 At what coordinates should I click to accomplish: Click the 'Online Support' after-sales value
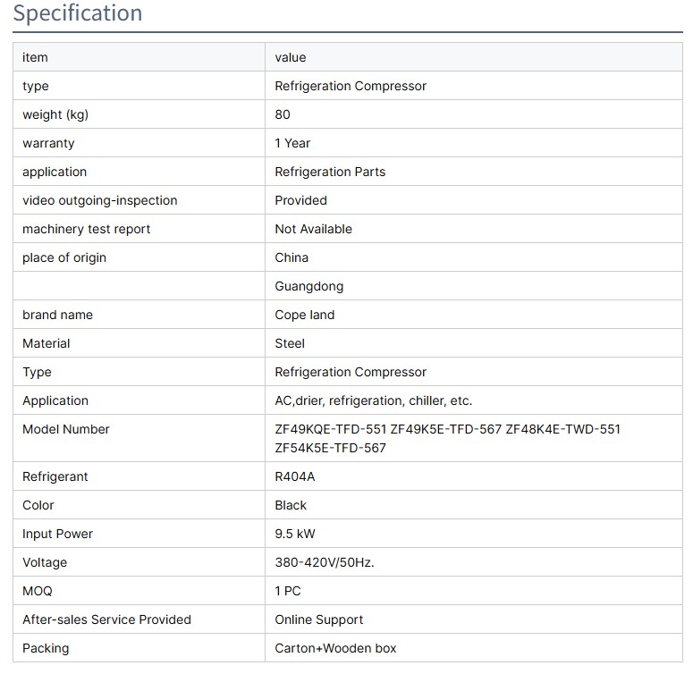(318, 619)
